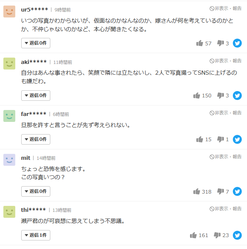Open 返信0件 dropdown under mit comment

point(36,191)
